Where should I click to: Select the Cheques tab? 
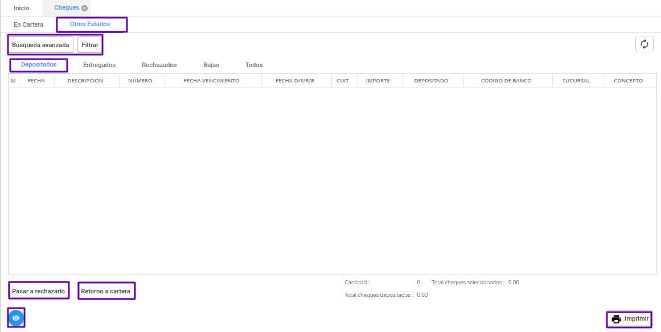[67, 7]
